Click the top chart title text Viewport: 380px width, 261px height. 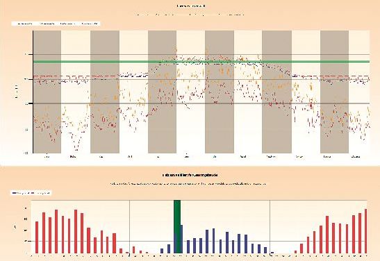[191, 6]
